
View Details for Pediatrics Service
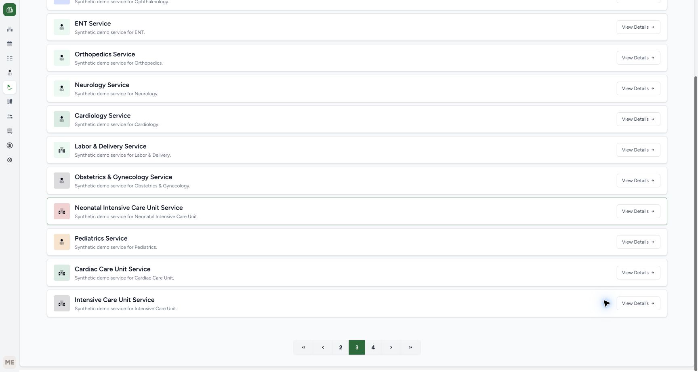pyautogui.click(x=638, y=242)
